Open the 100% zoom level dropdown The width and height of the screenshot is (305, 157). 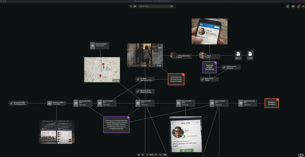coord(151,154)
